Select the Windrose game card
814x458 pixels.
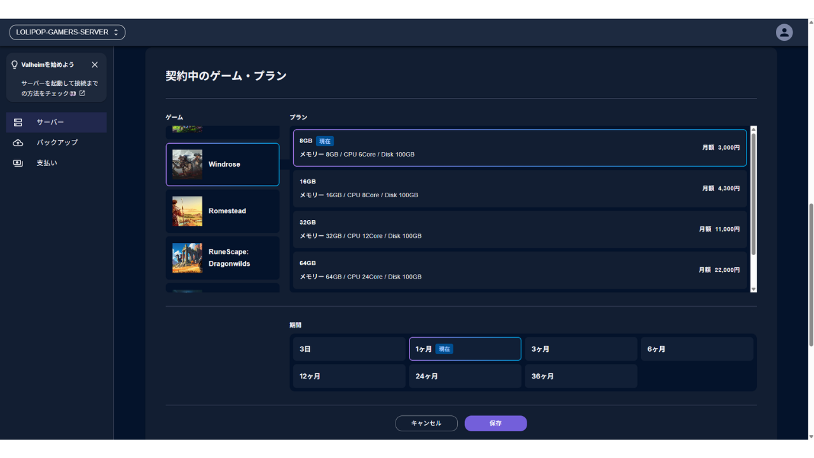click(x=223, y=165)
